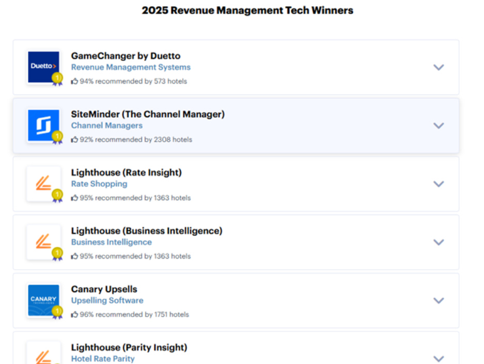Expand the GameChanger by Duetto card
The image size is (484, 364).
pos(439,67)
